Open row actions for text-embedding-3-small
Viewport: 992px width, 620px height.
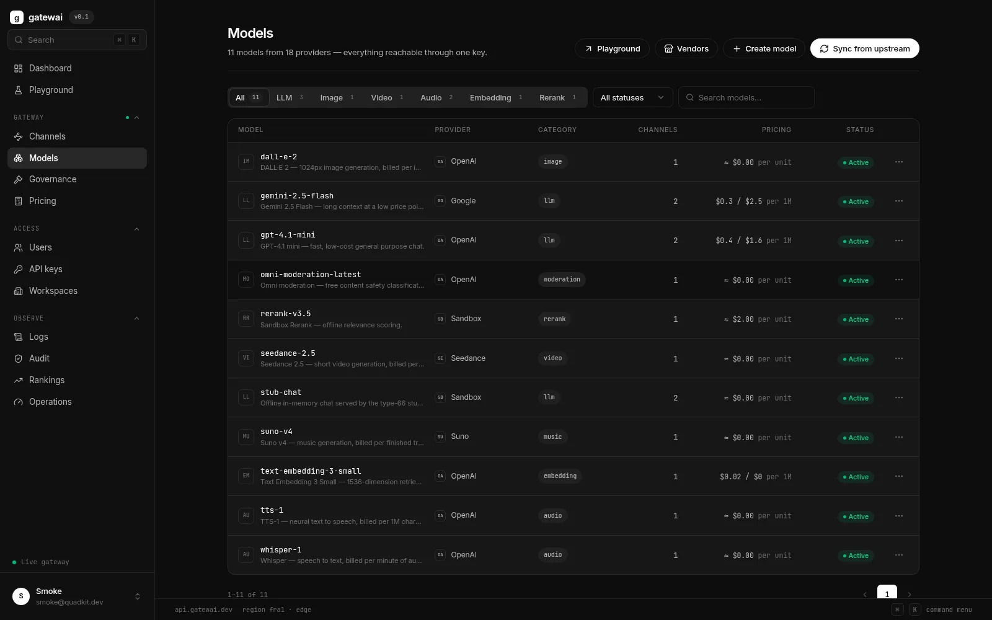click(x=899, y=476)
